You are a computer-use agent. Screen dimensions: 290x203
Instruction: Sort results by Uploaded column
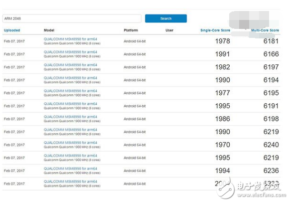coord(12,30)
